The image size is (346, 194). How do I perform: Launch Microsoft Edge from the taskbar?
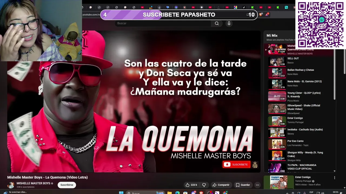[177, 193]
